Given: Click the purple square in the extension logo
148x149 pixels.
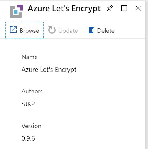Looking at the screenshot, I should [20, 7].
